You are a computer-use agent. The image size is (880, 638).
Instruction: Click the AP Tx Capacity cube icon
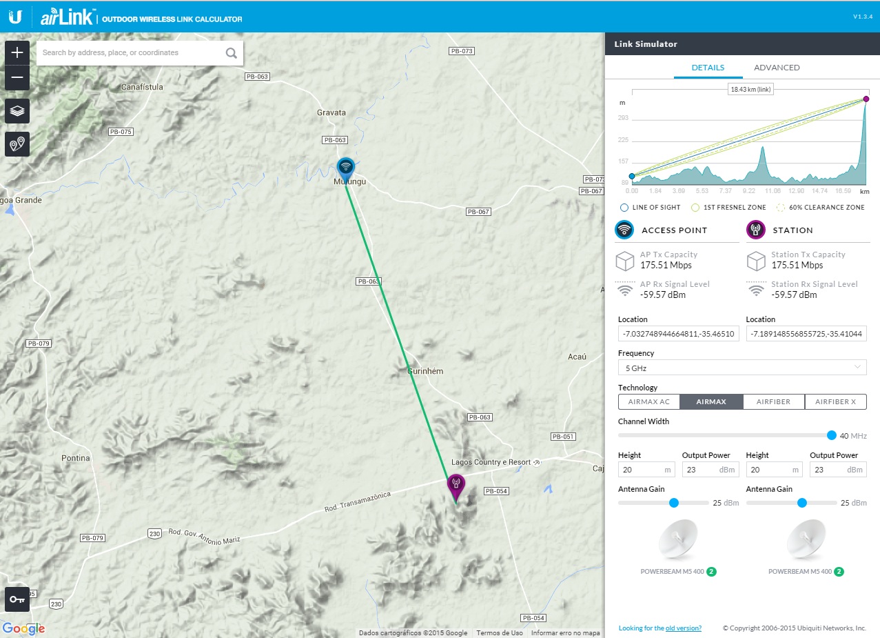coord(624,261)
